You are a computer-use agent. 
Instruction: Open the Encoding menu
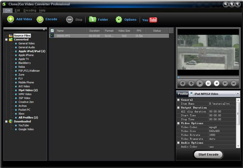tap(30, 11)
